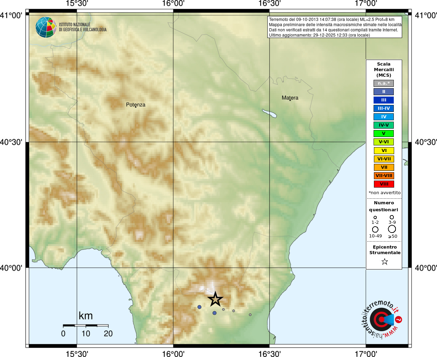This screenshot has height=357, width=437.
Task: Select the intensity VIII red swatch
Action: click(384, 184)
